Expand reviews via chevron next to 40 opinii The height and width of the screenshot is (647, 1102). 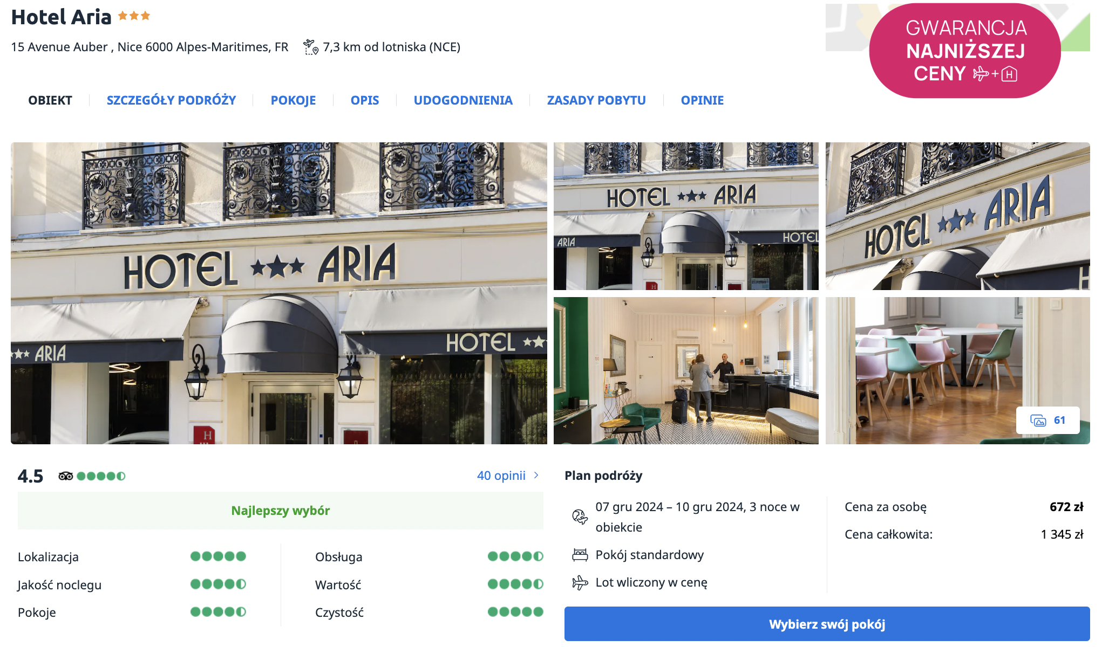tap(536, 476)
